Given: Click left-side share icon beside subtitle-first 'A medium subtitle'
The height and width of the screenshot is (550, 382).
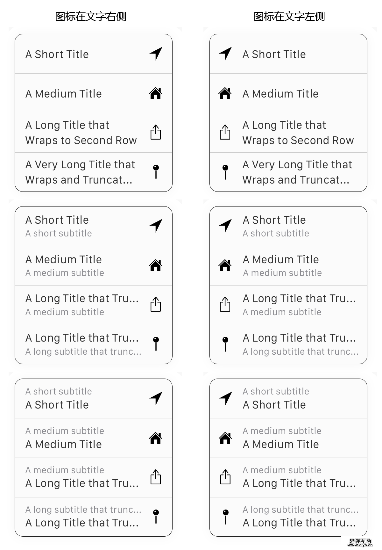Looking at the screenshot, I should (x=225, y=477).
